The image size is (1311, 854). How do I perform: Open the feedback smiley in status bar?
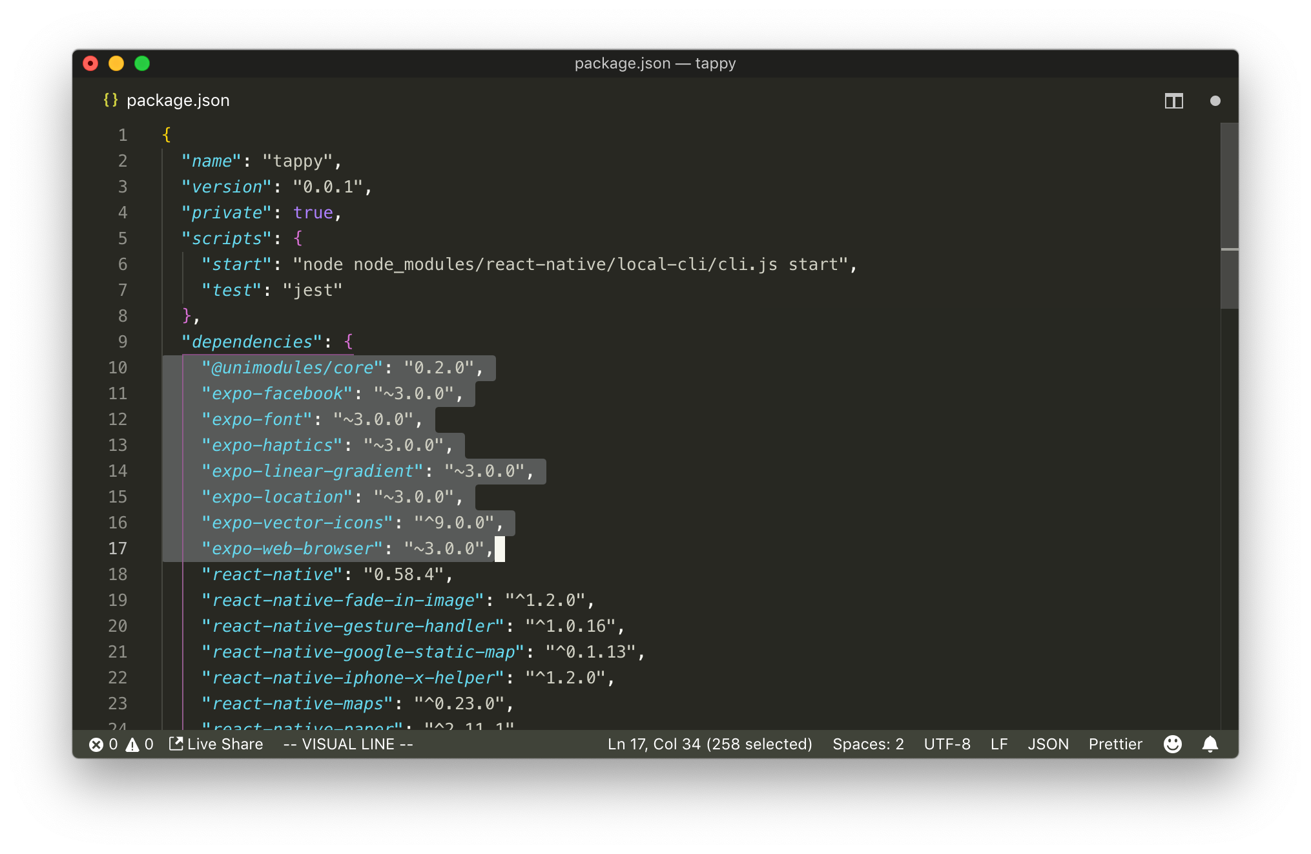[1173, 744]
